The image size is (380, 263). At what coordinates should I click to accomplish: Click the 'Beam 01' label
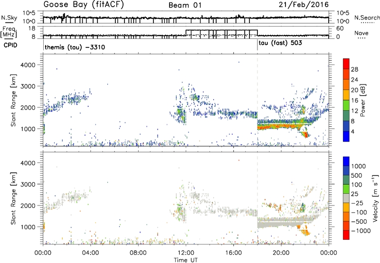(x=185, y=5)
